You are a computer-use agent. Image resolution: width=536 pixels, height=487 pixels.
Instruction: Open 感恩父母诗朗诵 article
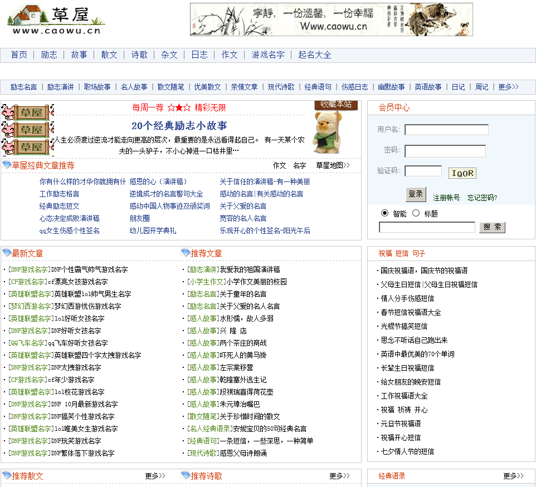click(243, 454)
